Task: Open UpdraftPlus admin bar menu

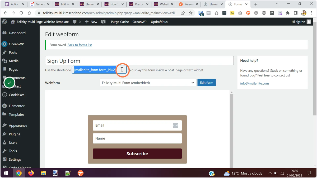Action: 159,22
